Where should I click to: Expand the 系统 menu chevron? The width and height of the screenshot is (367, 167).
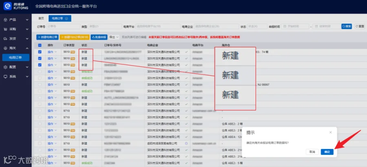pos(27,76)
